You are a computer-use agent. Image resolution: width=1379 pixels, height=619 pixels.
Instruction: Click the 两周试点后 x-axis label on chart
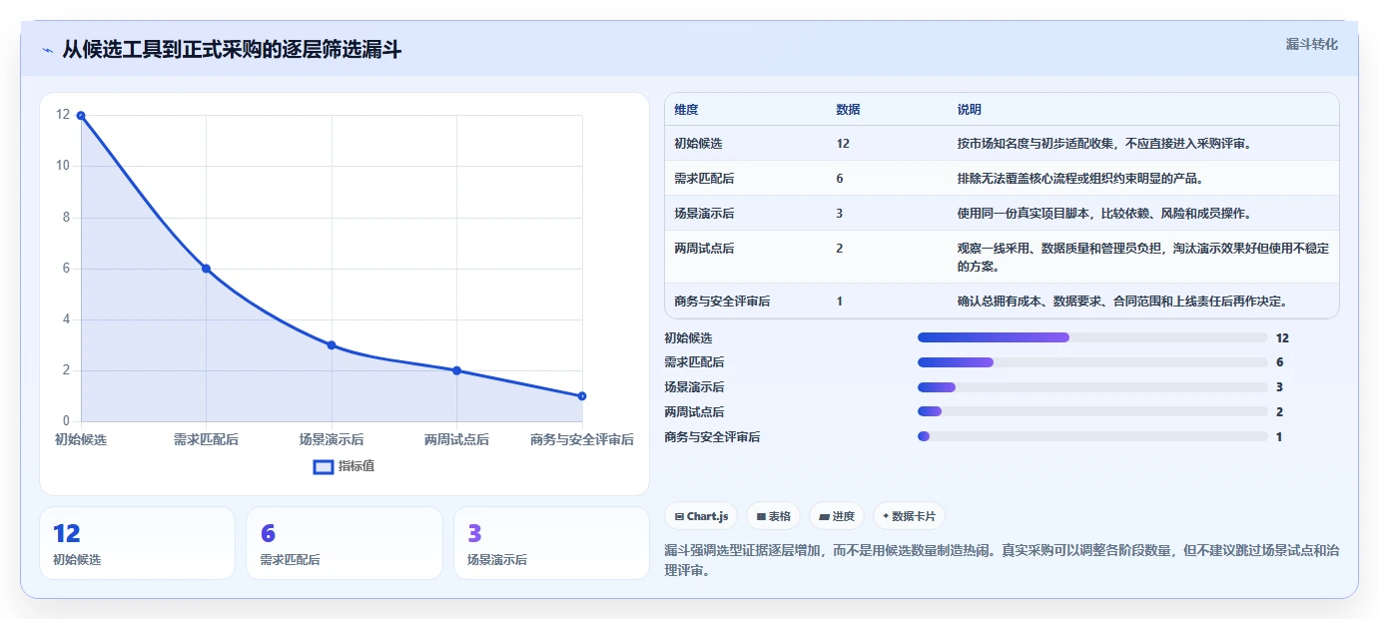pyautogui.click(x=456, y=439)
